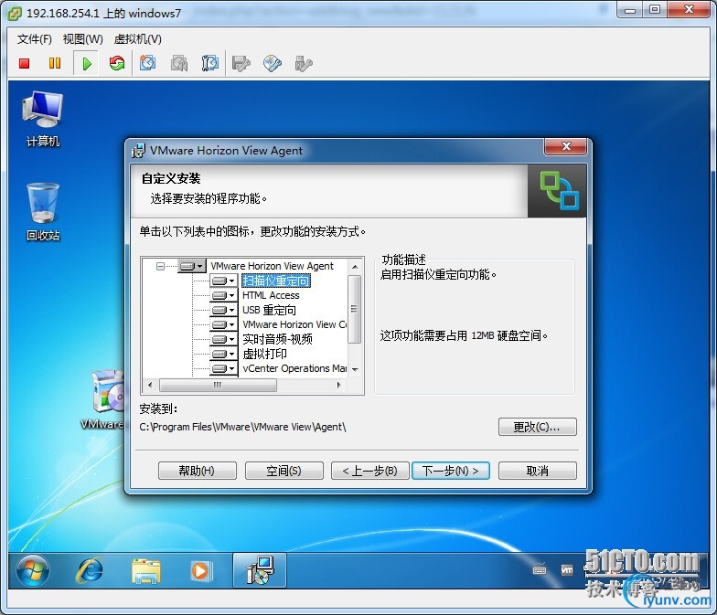Click feature list scroll-up arrow
The height and width of the screenshot is (615, 717).
[355, 267]
